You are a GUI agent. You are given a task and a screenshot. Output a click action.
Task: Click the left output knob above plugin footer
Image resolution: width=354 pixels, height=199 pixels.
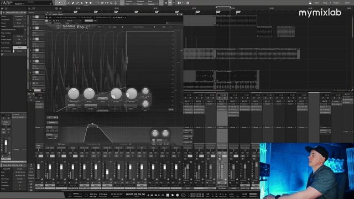click(155, 134)
